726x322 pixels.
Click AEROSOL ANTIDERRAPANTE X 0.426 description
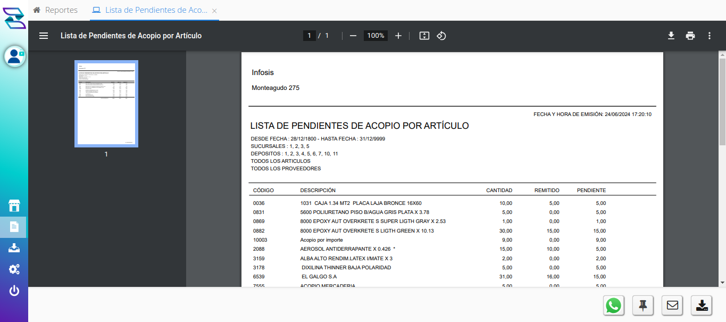pyautogui.click(x=348, y=249)
